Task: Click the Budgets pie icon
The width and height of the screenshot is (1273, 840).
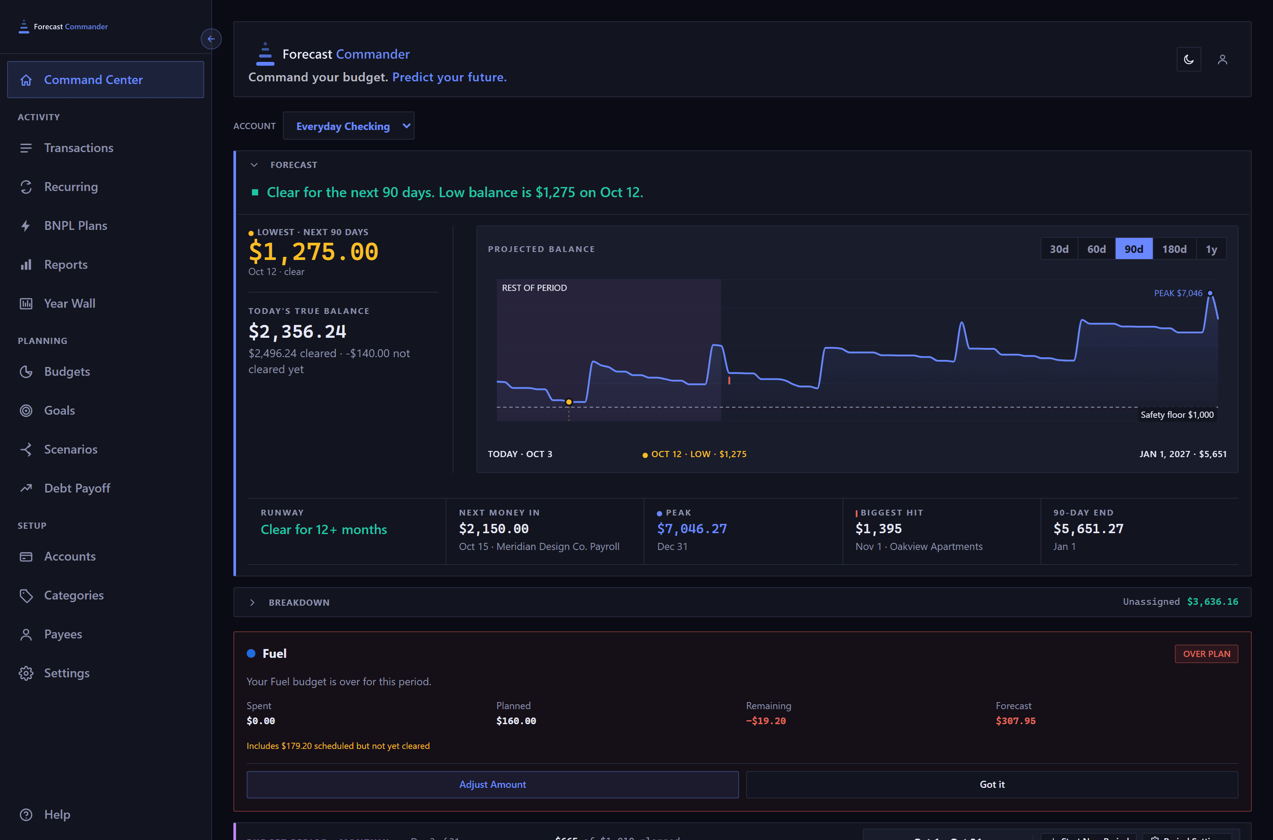Action: 26,372
